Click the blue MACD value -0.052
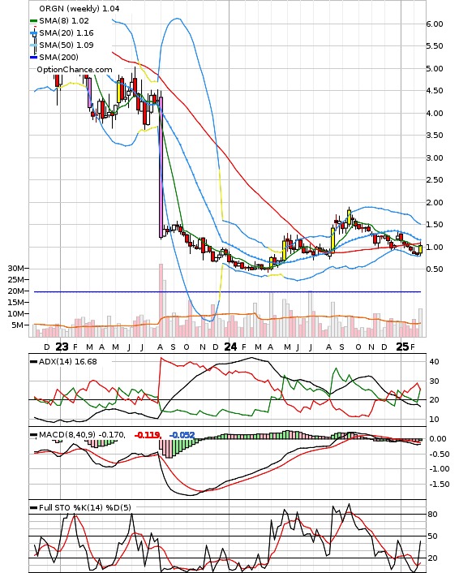459x573 pixels. pyautogui.click(x=182, y=435)
